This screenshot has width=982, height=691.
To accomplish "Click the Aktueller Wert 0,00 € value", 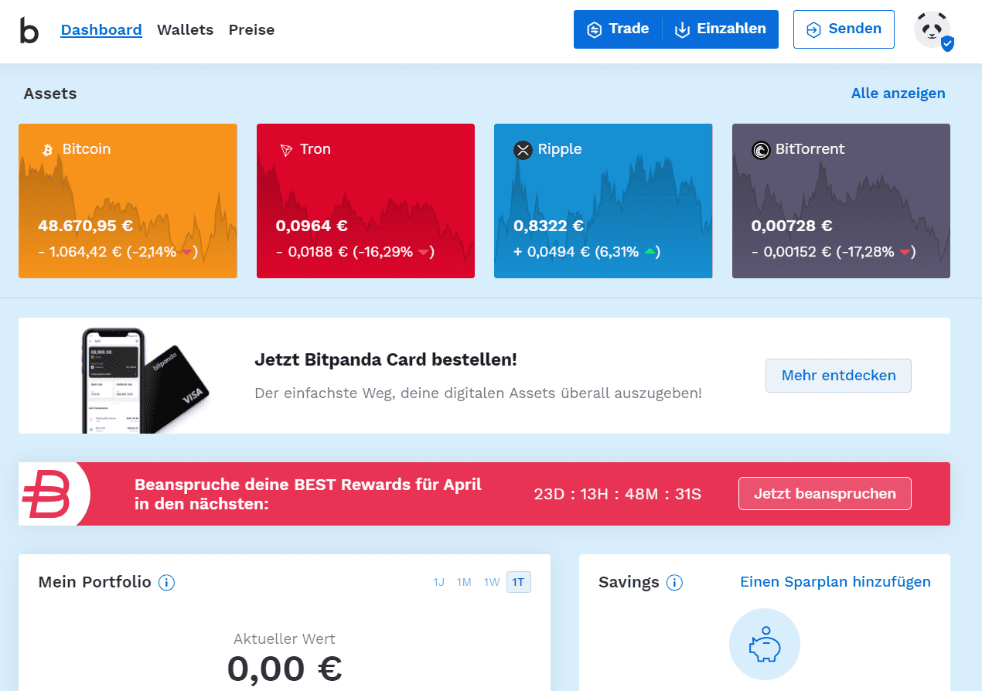I will point(285,669).
